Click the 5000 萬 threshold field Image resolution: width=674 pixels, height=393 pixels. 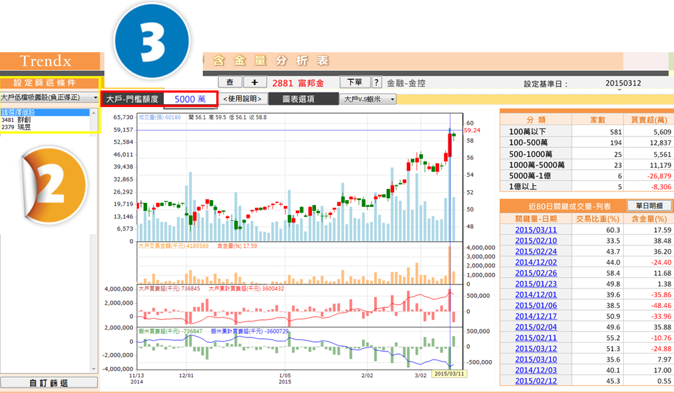[x=190, y=99]
